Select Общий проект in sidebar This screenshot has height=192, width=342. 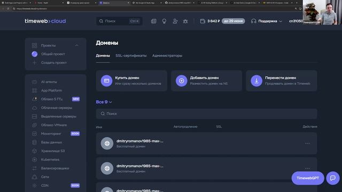click(53, 54)
